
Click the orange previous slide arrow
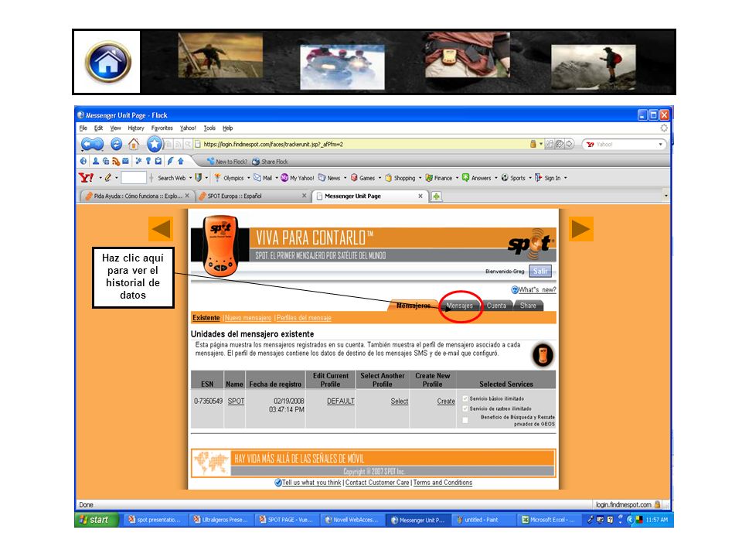(x=161, y=229)
